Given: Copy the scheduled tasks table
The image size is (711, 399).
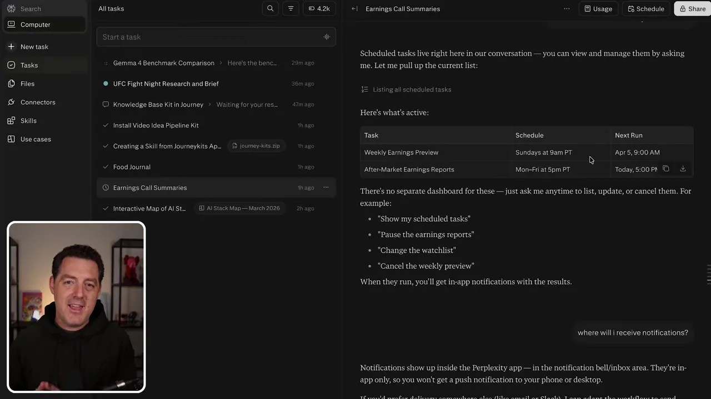Looking at the screenshot, I should tap(666, 169).
